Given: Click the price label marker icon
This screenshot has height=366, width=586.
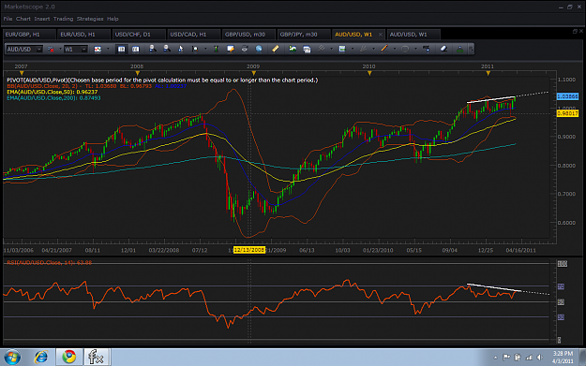Looking at the screenshot, I should 426,49.
